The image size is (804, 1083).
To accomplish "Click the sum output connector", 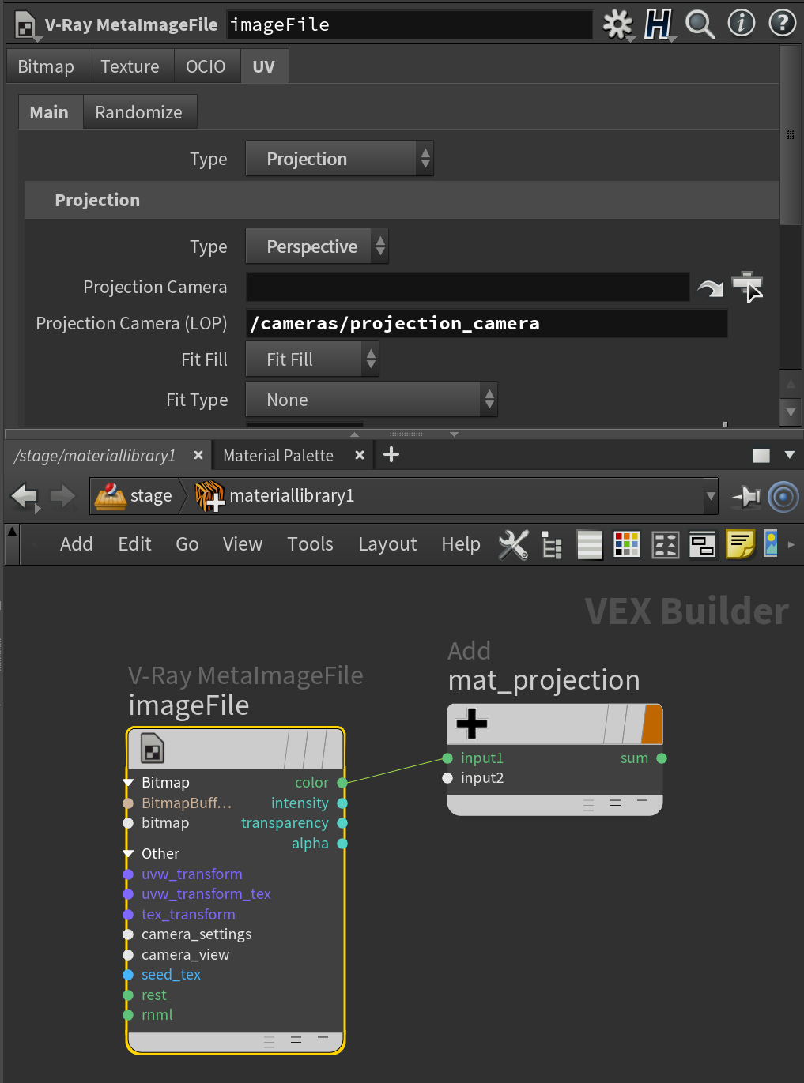I will pos(662,758).
